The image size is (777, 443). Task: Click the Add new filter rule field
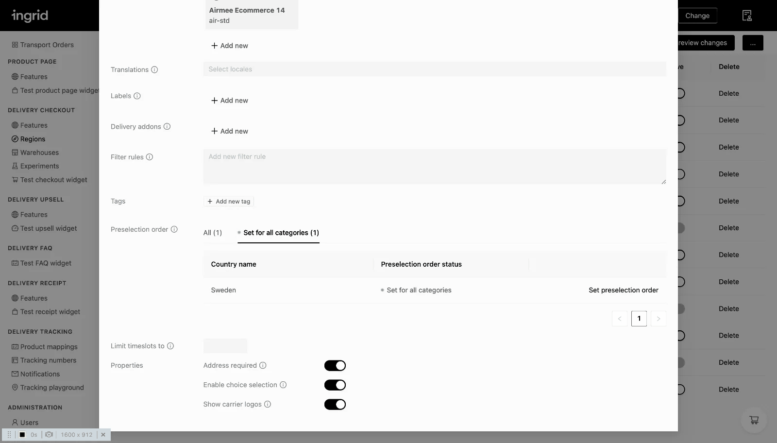[x=435, y=167]
